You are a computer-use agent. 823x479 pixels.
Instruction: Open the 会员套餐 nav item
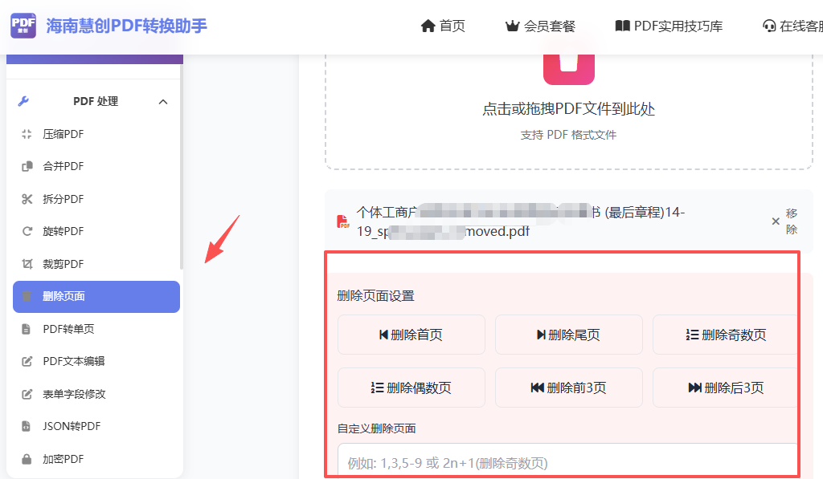coord(540,26)
